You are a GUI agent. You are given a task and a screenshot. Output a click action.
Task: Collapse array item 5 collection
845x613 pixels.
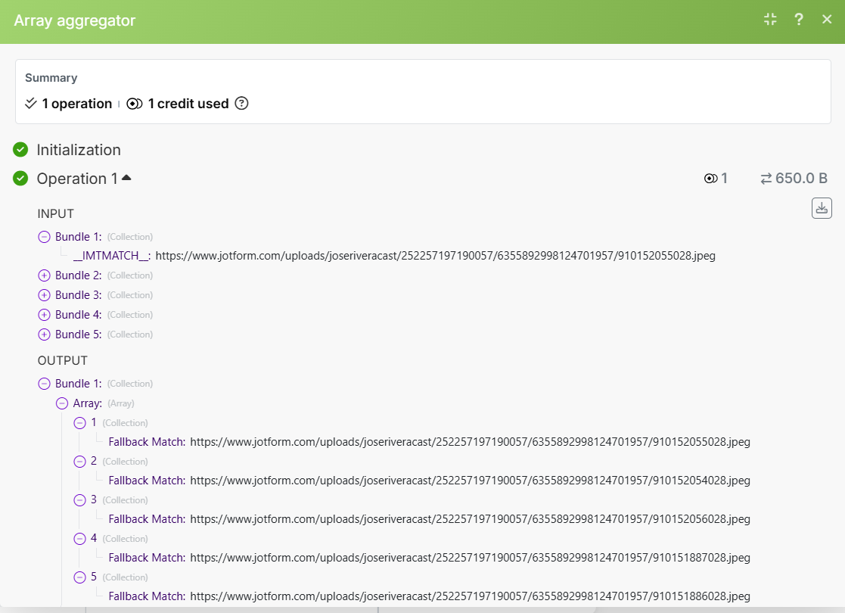(79, 577)
